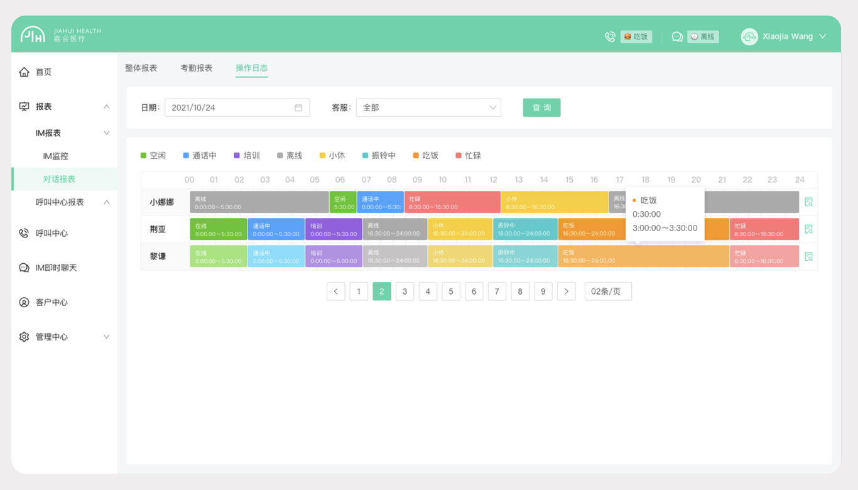Click the 查询 search button

541,107
